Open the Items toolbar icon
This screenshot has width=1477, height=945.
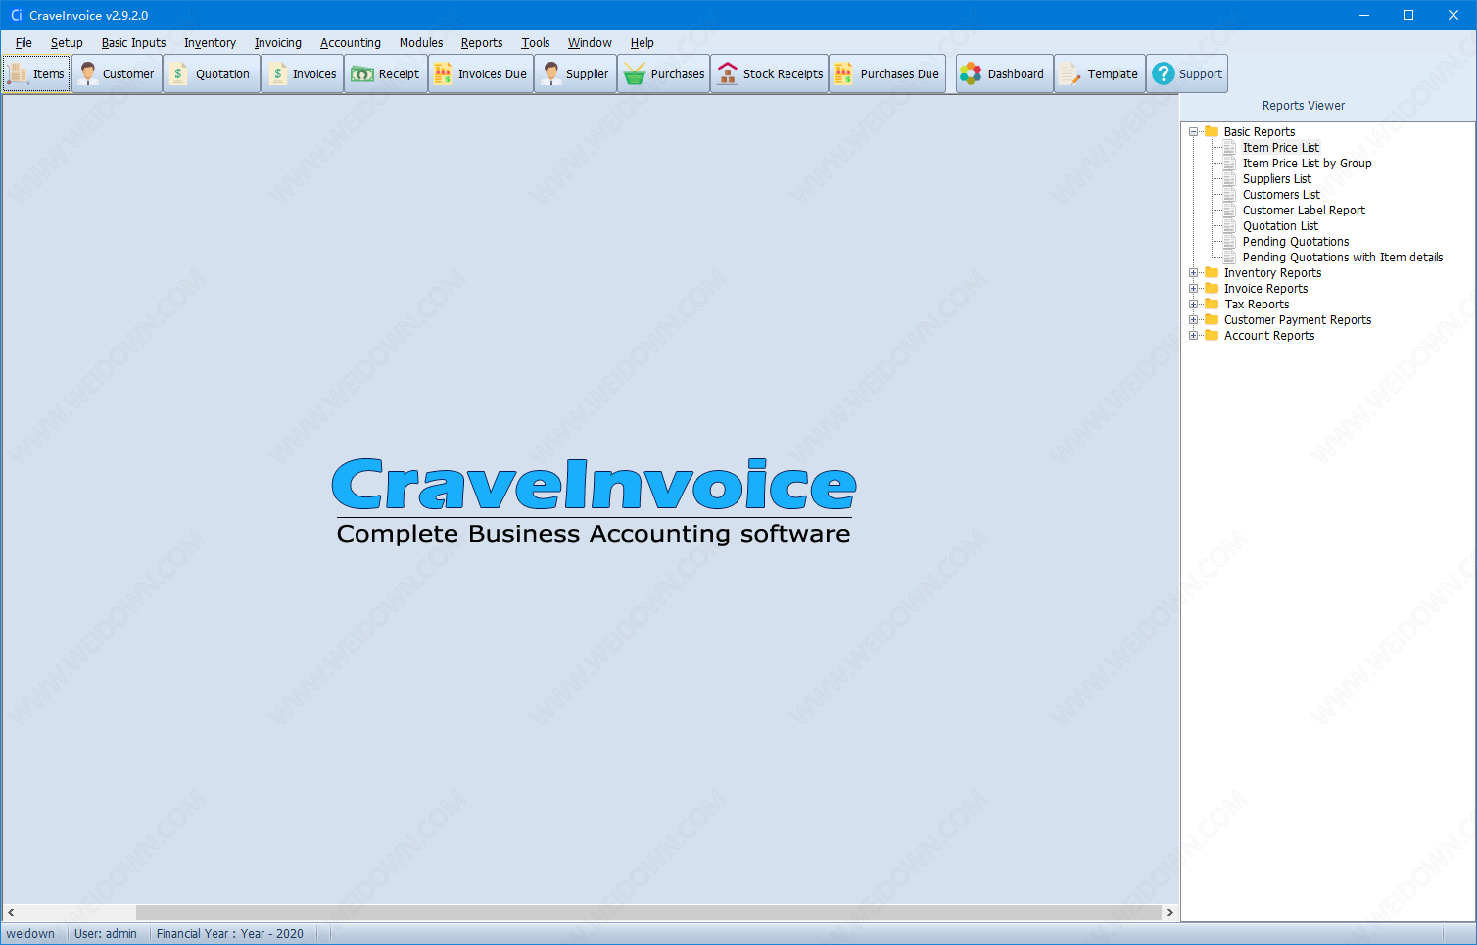click(x=18, y=73)
